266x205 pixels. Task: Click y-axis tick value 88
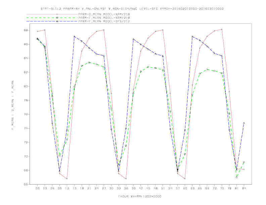click(x=26, y=30)
